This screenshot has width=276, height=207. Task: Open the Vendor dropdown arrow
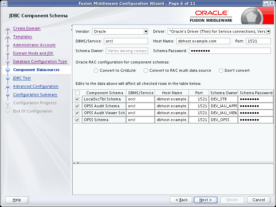coord(146,31)
